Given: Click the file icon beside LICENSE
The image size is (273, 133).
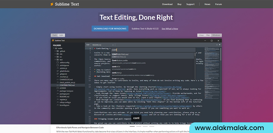Looking at the screenshot, I should click(x=58, y=88).
